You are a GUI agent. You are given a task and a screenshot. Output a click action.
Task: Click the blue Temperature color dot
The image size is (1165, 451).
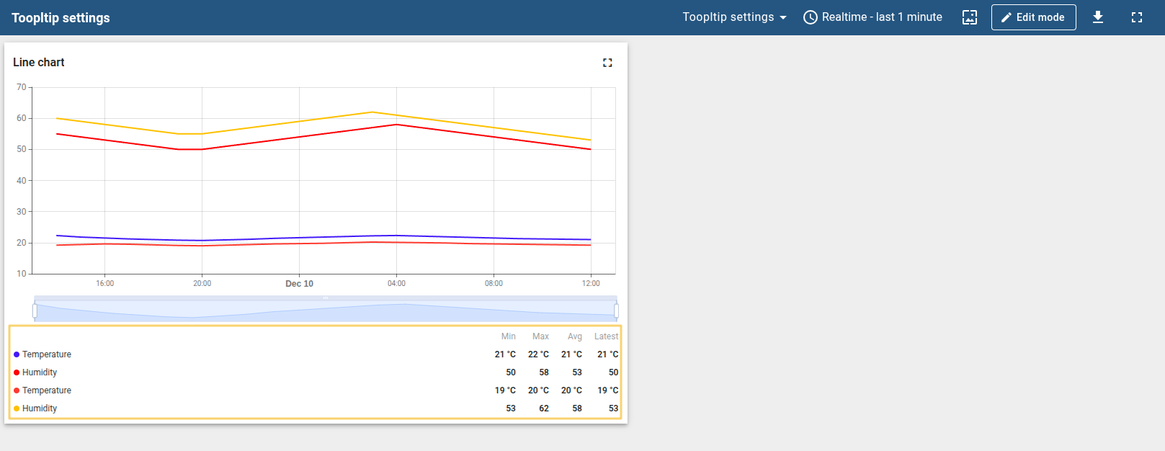[x=17, y=354]
